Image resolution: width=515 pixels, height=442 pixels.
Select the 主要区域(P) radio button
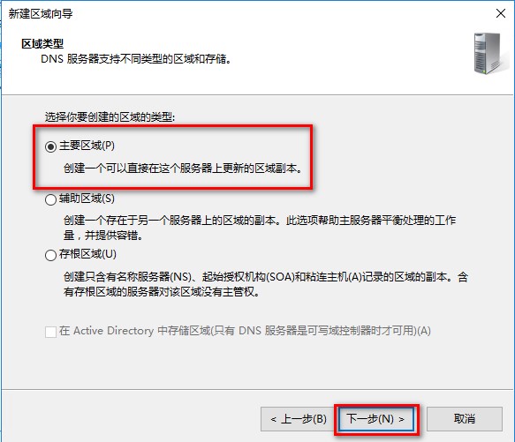tap(50, 146)
